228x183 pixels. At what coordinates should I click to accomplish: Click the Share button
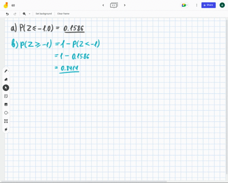coord(209,5)
